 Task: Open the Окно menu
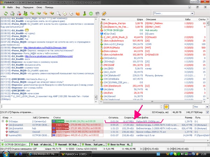39,7
